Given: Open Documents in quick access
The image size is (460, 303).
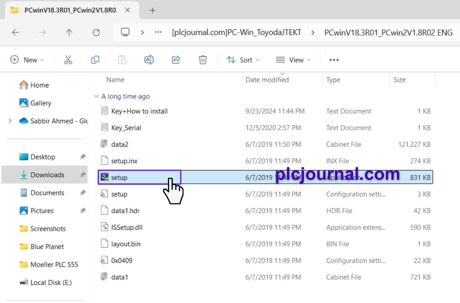Looking at the screenshot, I should [x=43, y=193].
